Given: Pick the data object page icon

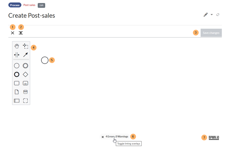Looking at the screenshot, I should pos(17,92).
